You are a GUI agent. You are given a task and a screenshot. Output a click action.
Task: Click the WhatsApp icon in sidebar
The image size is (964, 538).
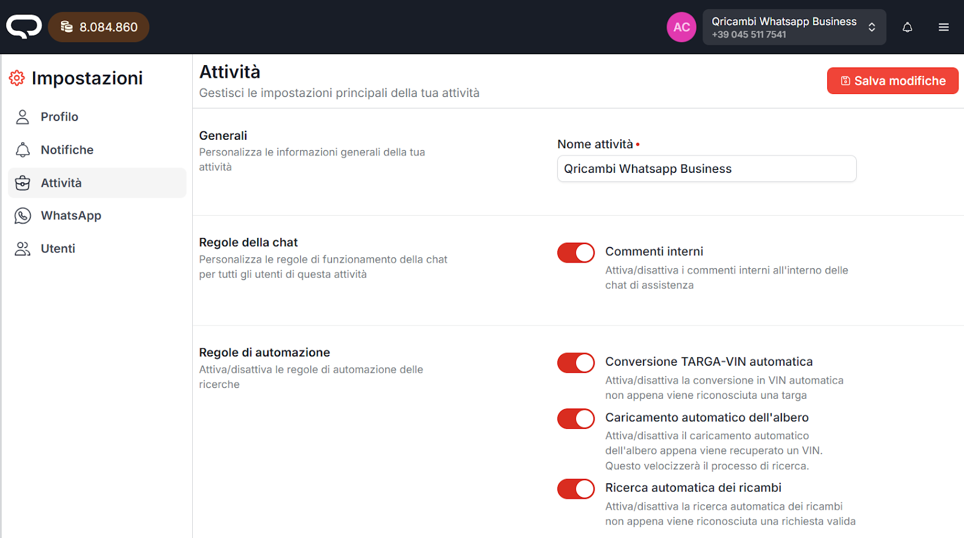23,216
